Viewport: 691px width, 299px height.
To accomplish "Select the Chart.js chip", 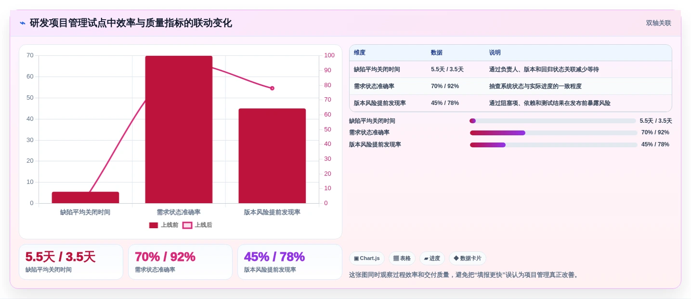I will pos(367,258).
